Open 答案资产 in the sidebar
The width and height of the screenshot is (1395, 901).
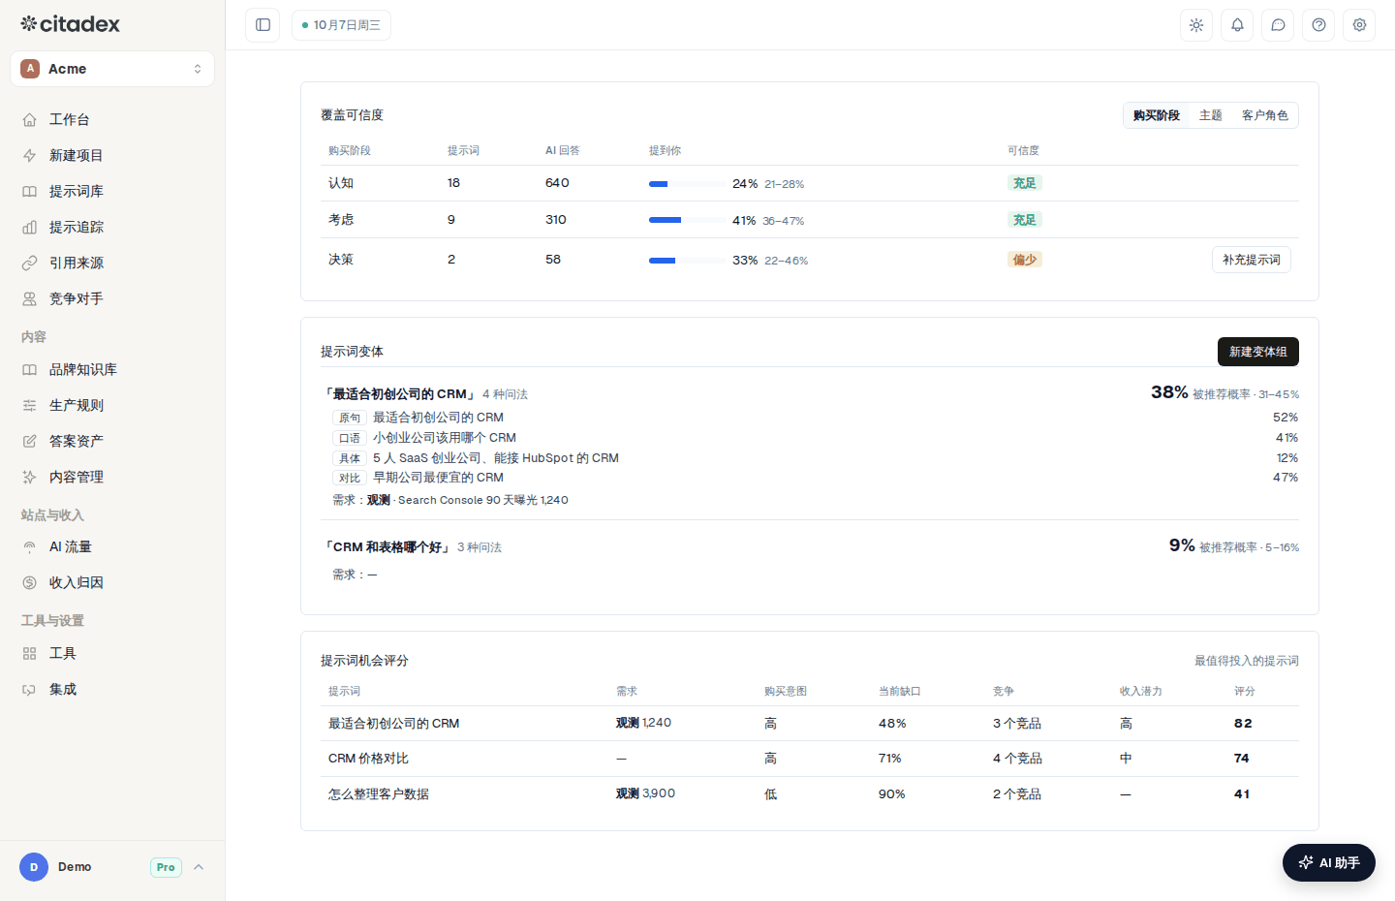pos(112,441)
